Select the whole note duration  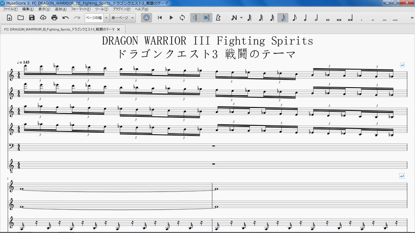point(328,19)
